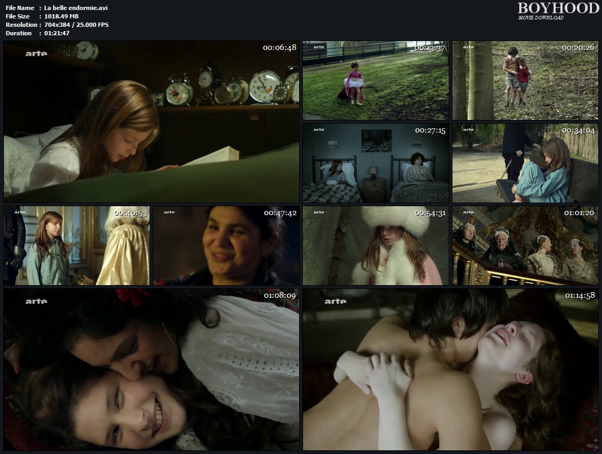Click the wall painting in the 00:27:15 frame

[376, 140]
